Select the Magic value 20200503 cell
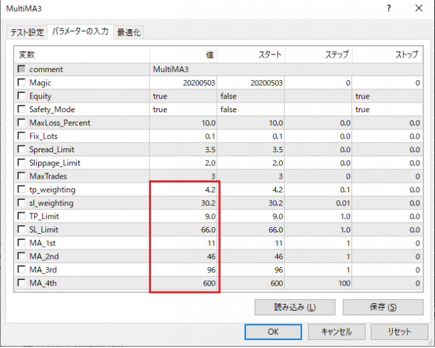The height and width of the screenshot is (348, 435). [184, 83]
